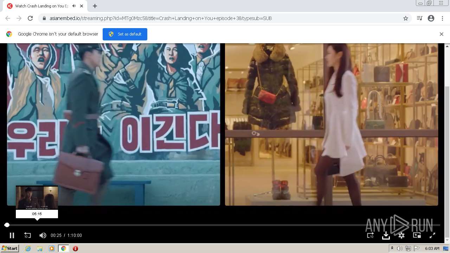Viewport: 450px width, 253px height.
Task: Open the Chrome three-dot menu
Action: click(442, 18)
